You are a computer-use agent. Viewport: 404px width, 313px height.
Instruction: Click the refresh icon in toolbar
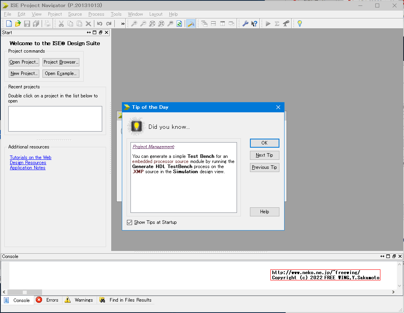[x=179, y=24]
